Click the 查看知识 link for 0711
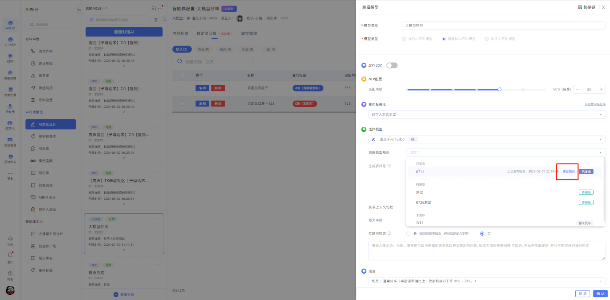Viewport: 610px width, 300px height. click(x=568, y=172)
